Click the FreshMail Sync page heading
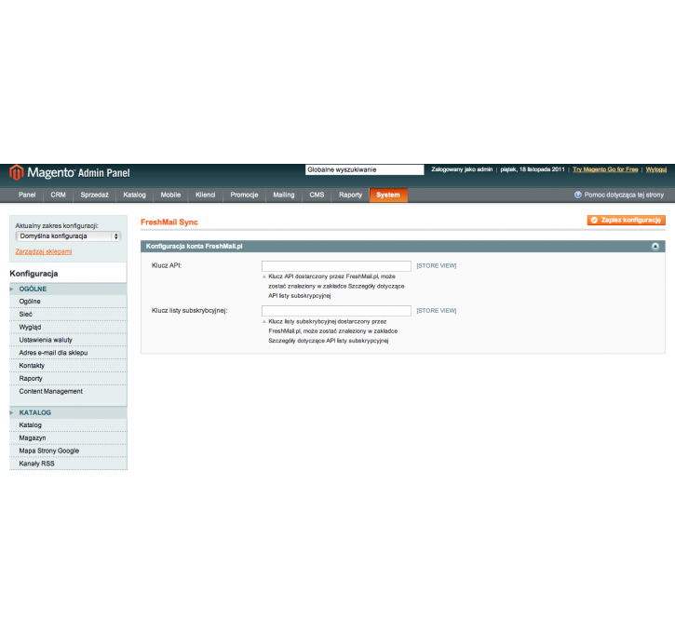Viewport: 675px width, 633px height. coord(169,222)
